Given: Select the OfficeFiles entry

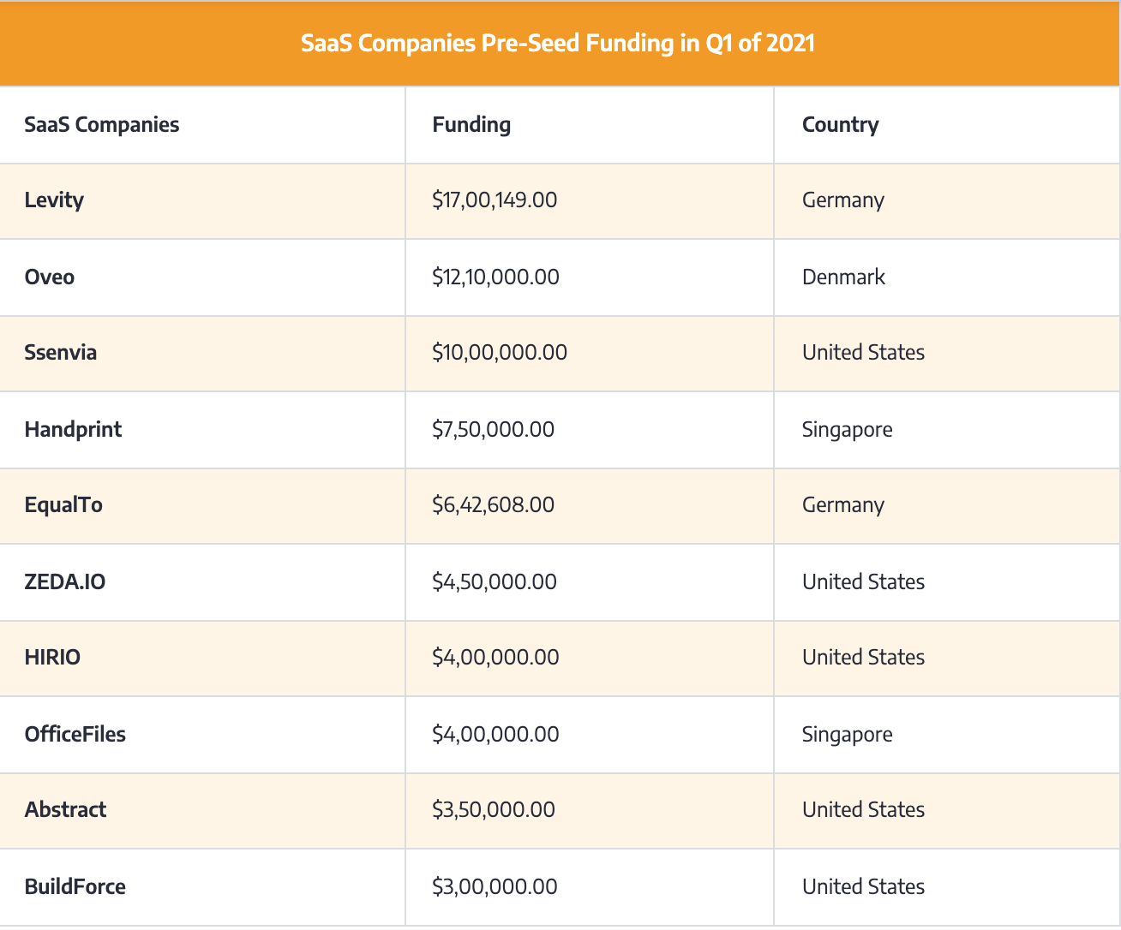Looking at the screenshot, I should click(x=75, y=734).
